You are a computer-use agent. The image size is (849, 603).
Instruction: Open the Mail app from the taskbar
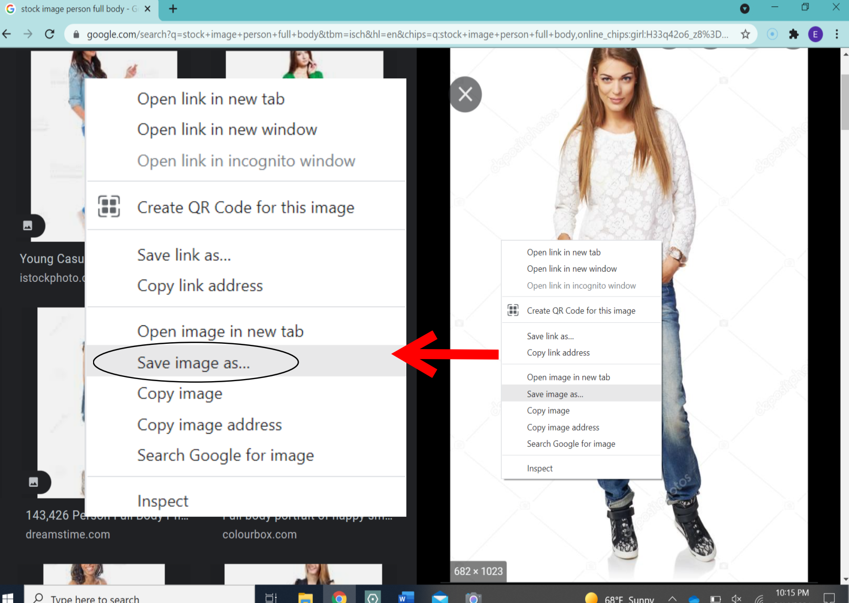[x=440, y=598]
